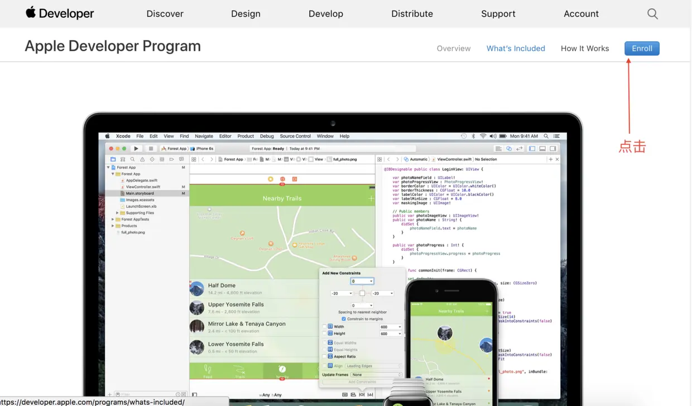The height and width of the screenshot is (406, 692).
Task: Open the Xcode breakpoint navigator icon
Action: [171, 159]
